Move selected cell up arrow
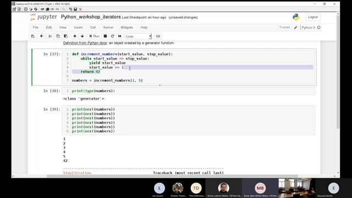The width and height of the screenshot is (352, 198). coord(75,36)
